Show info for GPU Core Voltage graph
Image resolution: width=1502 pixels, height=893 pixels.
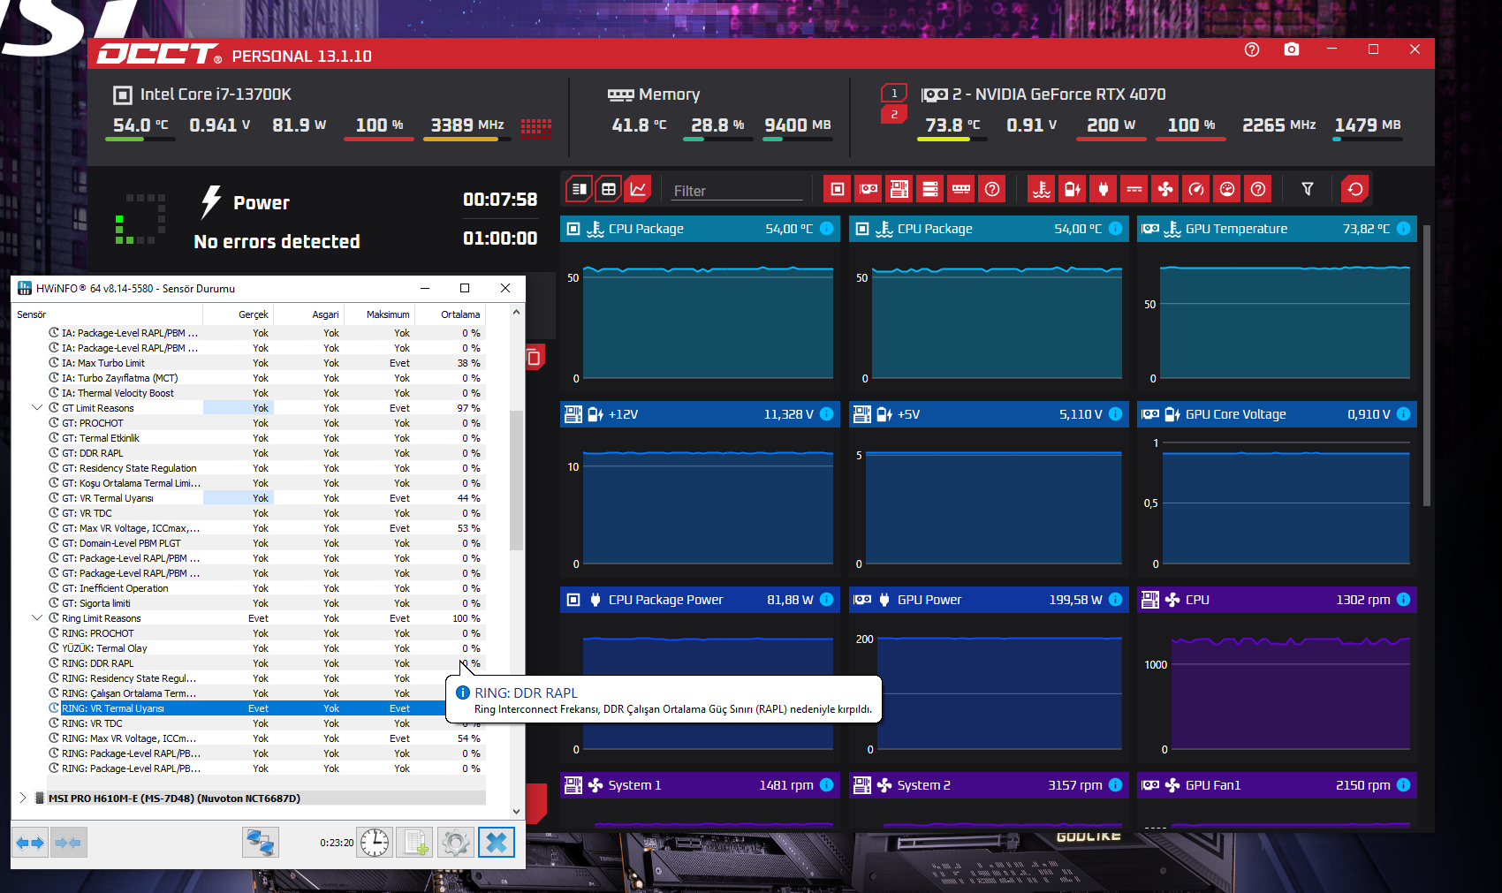1403,414
